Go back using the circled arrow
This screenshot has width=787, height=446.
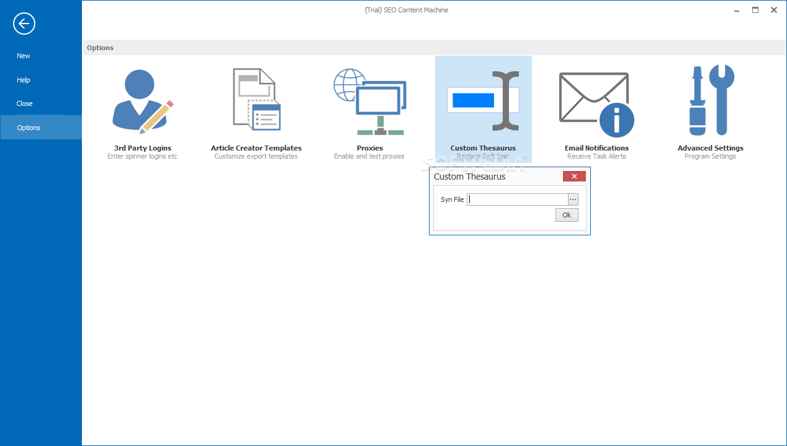click(x=24, y=24)
